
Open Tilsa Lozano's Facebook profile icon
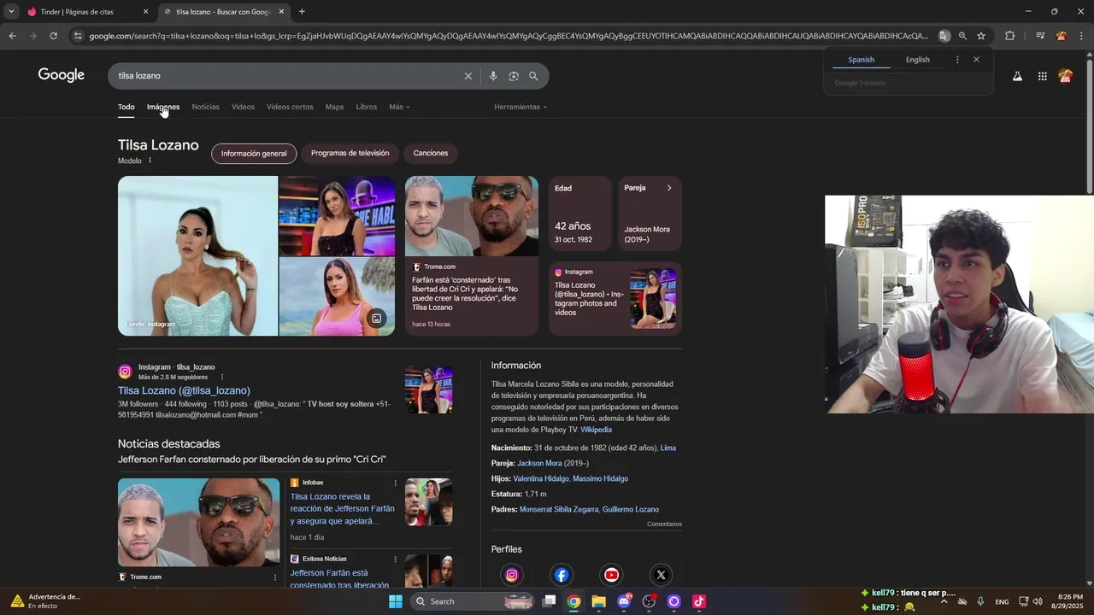point(562,575)
